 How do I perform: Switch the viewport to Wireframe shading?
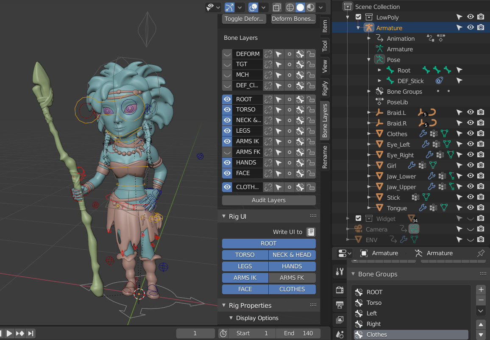290,7
